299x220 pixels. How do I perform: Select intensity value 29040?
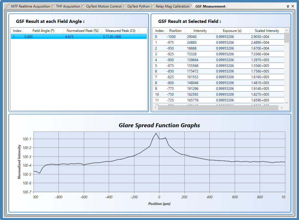(x=192, y=37)
